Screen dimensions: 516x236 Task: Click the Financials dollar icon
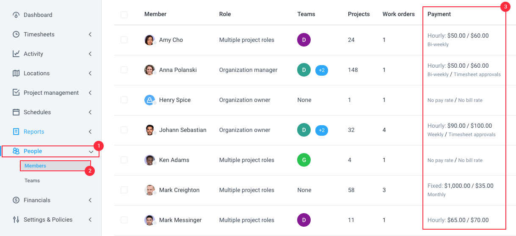(x=16, y=200)
